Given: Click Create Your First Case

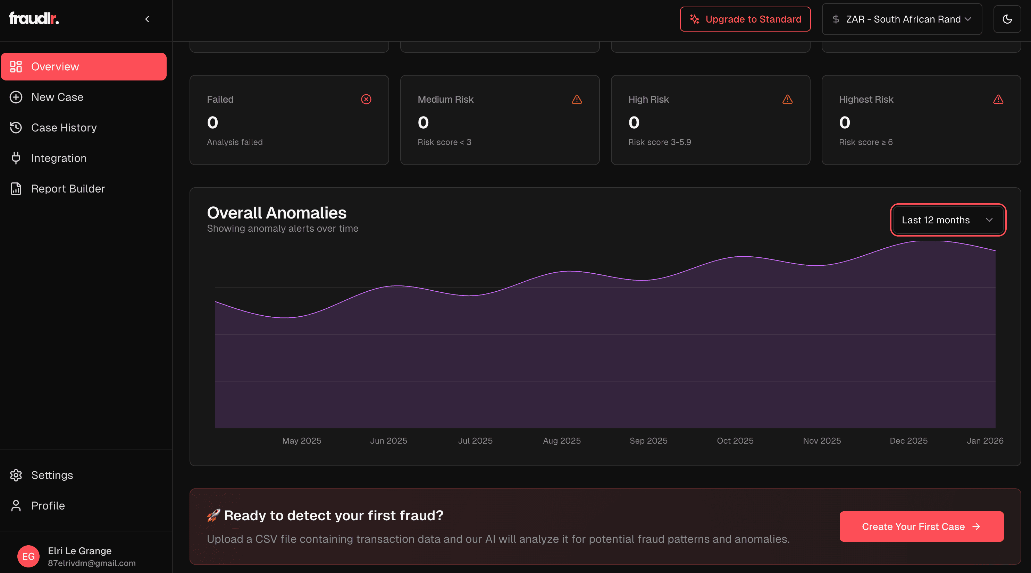Looking at the screenshot, I should pyautogui.click(x=921, y=526).
